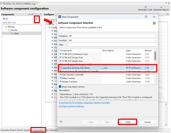Click the icon beside Capacitive Sensing Unit driver

(61, 68)
